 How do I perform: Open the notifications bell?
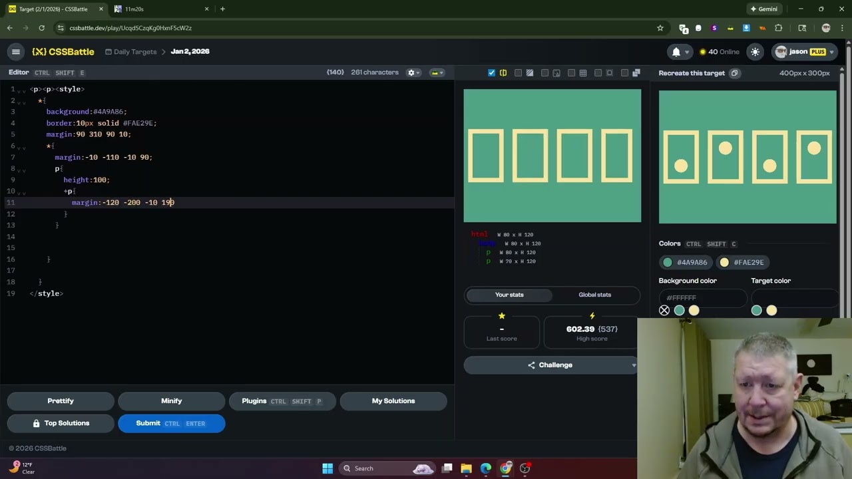[676, 52]
